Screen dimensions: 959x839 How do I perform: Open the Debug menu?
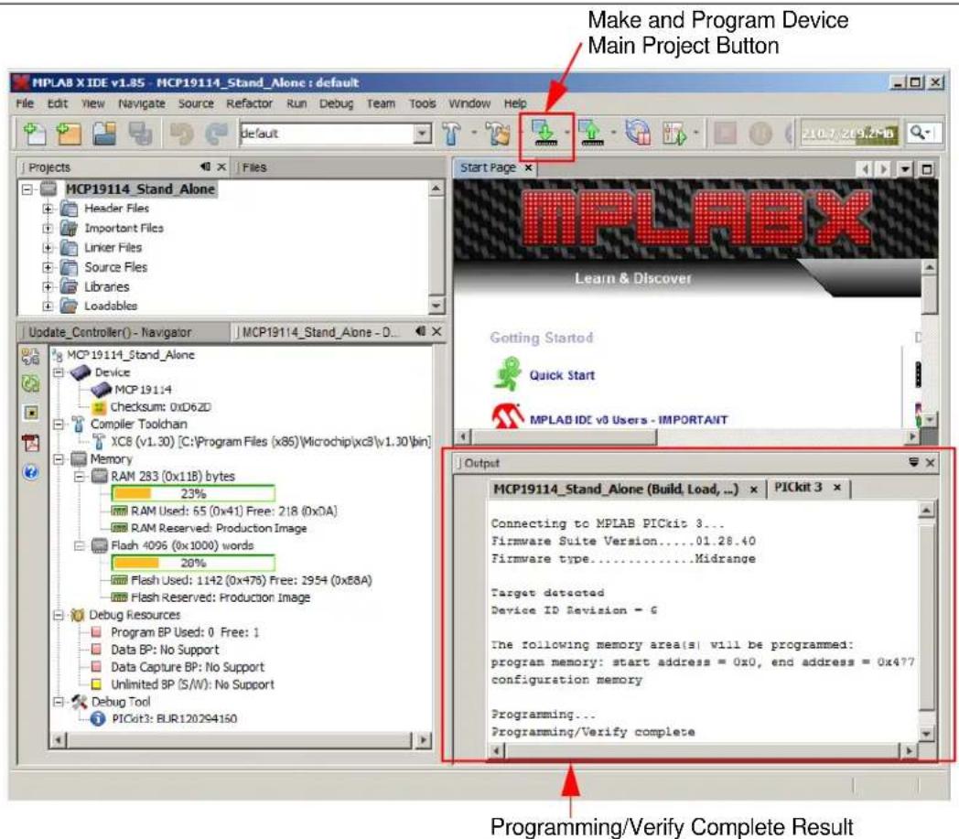[336, 103]
